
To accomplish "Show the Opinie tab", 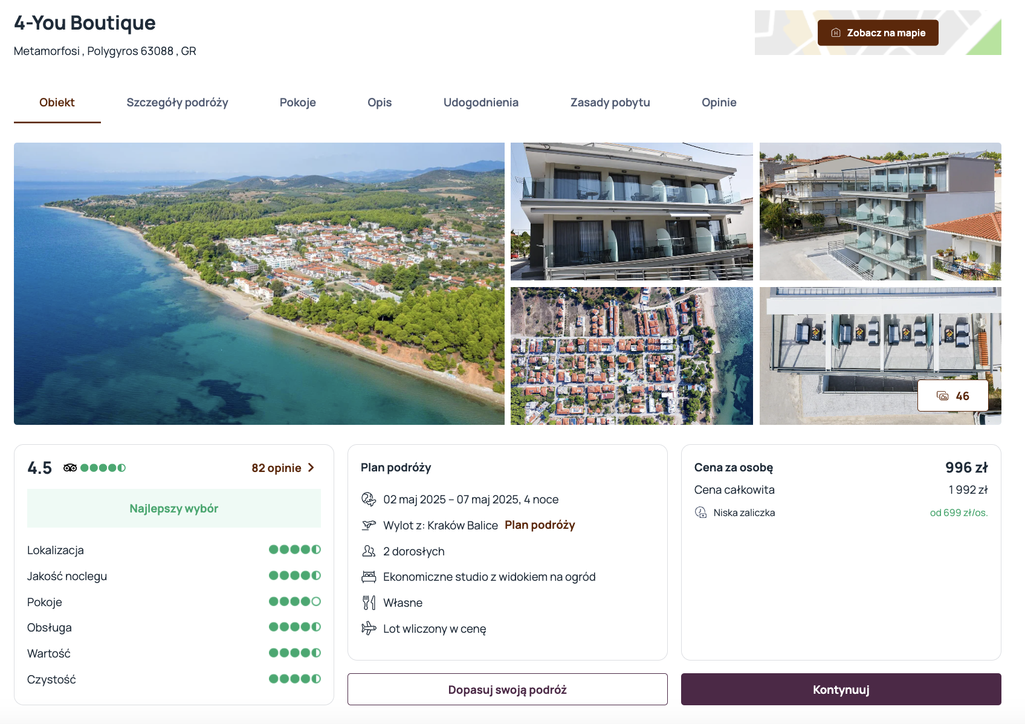I will (719, 103).
